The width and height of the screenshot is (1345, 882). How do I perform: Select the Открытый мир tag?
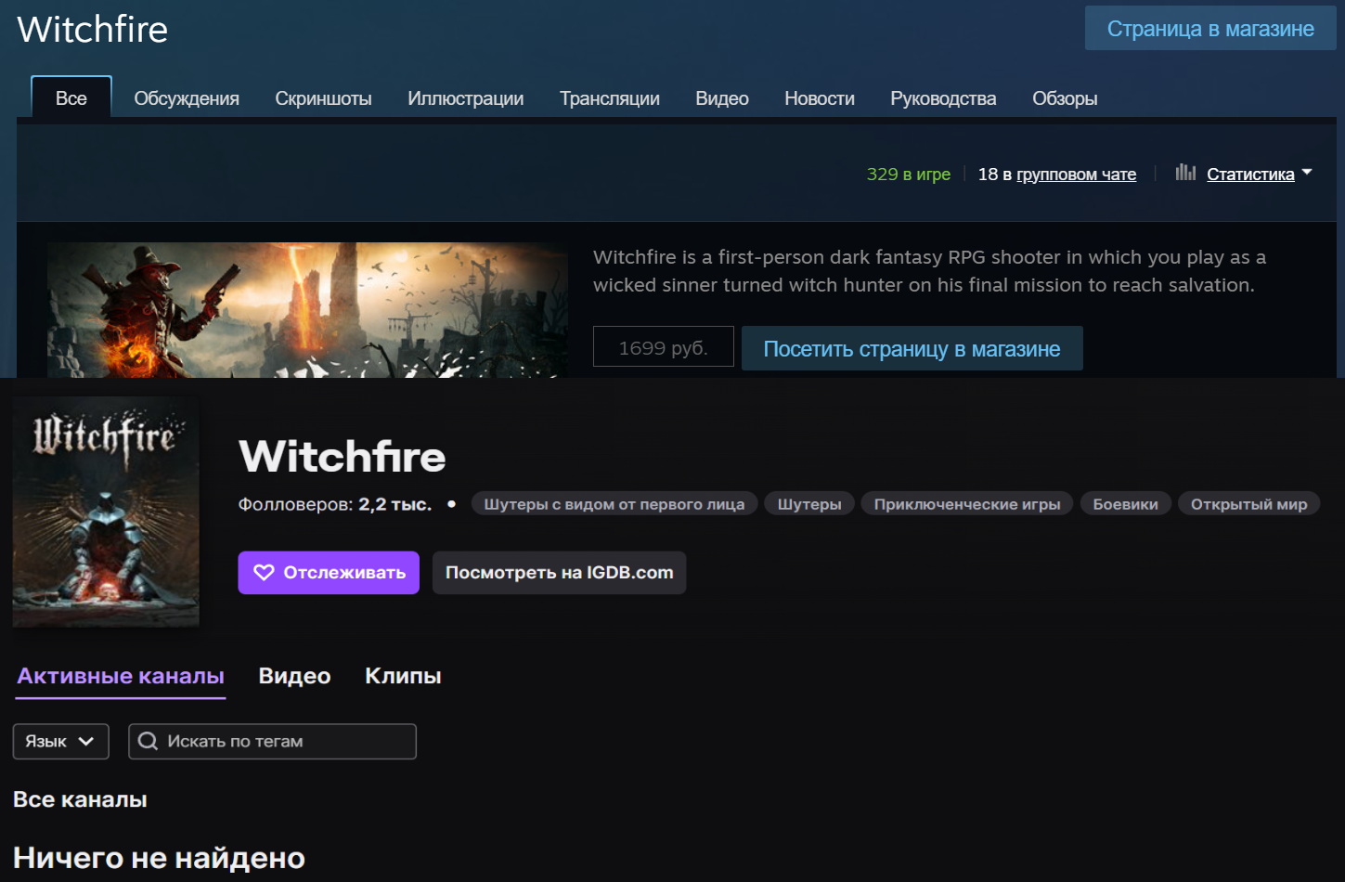coord(1248,504)
